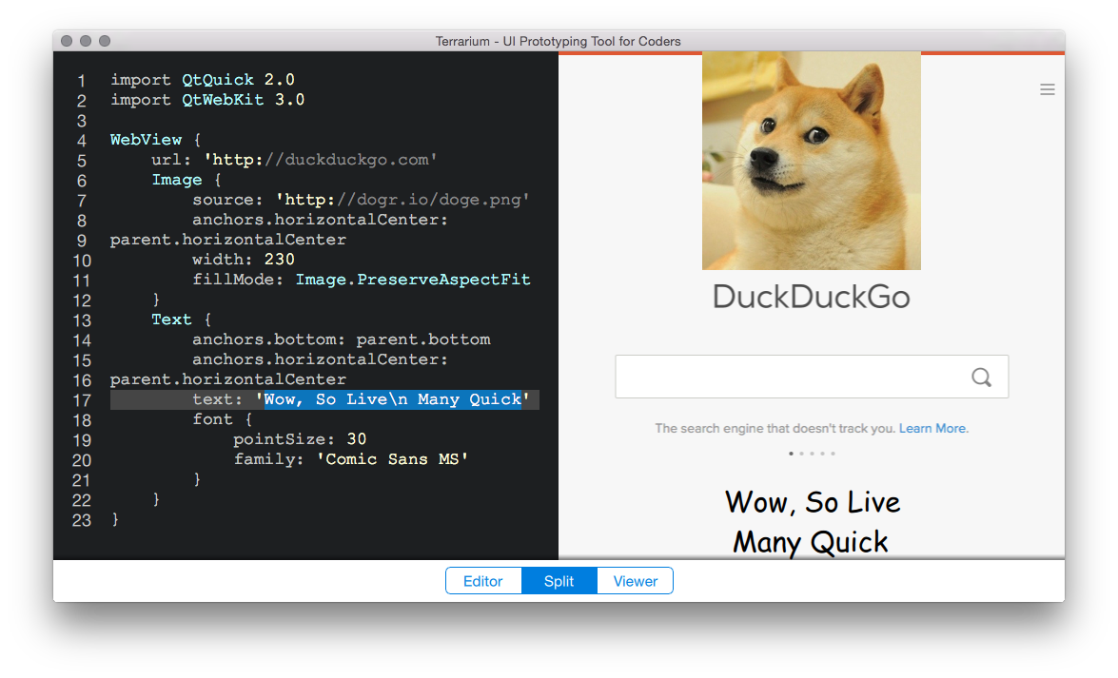Close the Terrarium window
The image size is (1118, 678).
[67, 41]
